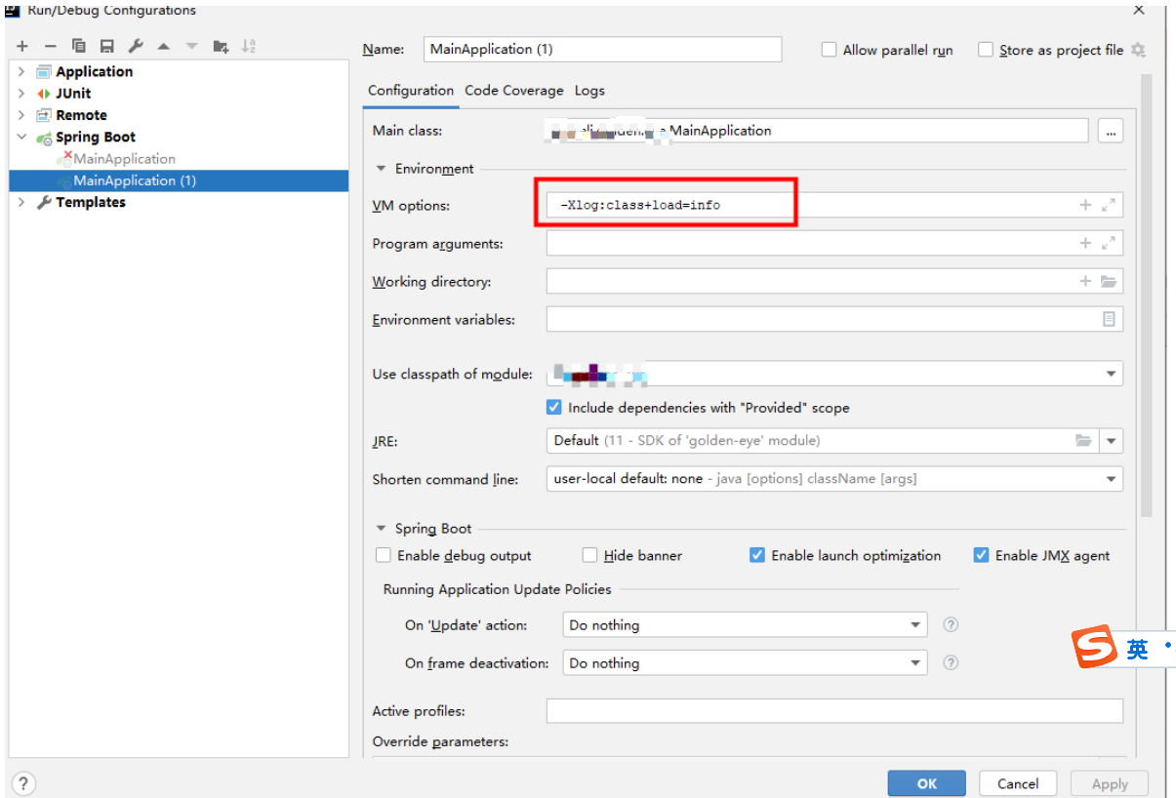1176x798 pixels.
Task: Click the Sogou input method icon
Action: point(1094,648)
